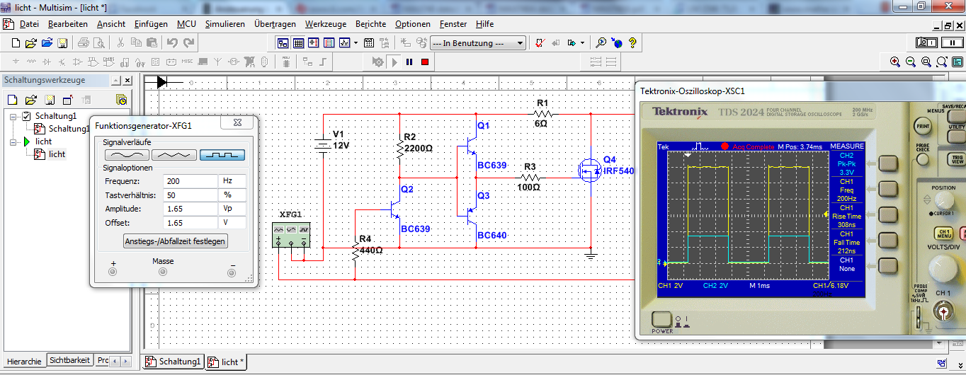The width and height of the screenshot is (966, 375).
Task: Stop the running simulation with the red button
Action: pyautogui.click(x=425, y=62)
